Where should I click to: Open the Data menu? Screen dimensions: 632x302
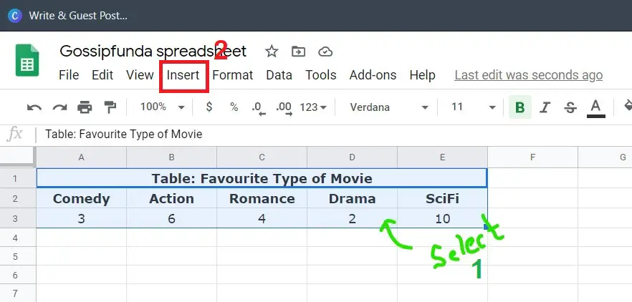(279, 75)
